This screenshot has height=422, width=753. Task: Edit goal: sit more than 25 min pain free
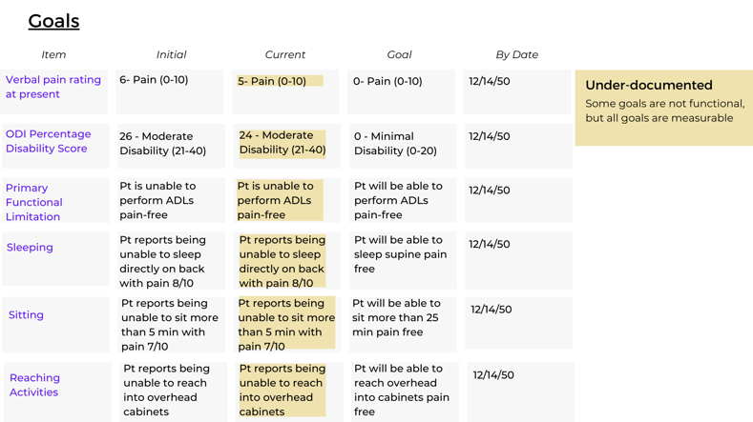click(x=403, y=325)
